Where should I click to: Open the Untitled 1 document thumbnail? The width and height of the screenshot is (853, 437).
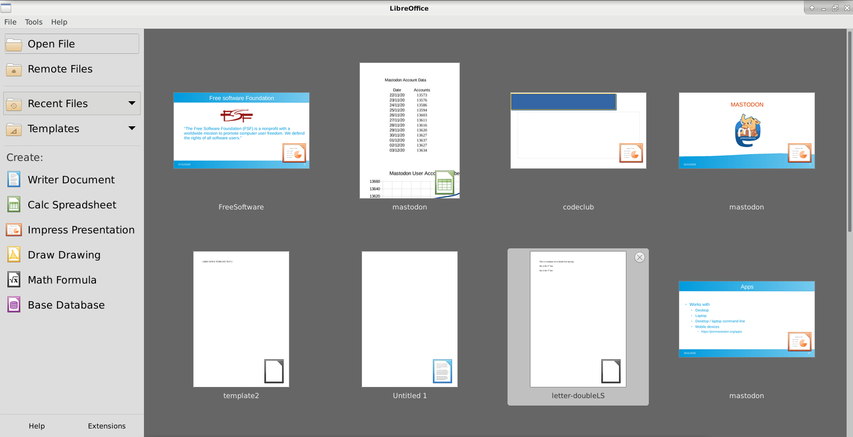coord(409,319)
